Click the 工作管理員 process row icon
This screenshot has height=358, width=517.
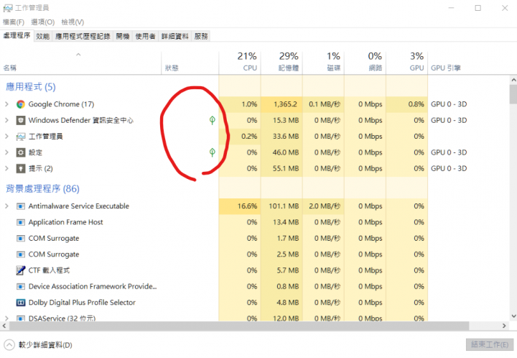pos(21,137)
